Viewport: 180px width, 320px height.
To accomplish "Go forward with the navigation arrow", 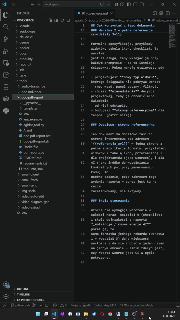I will tap(39, 4).
